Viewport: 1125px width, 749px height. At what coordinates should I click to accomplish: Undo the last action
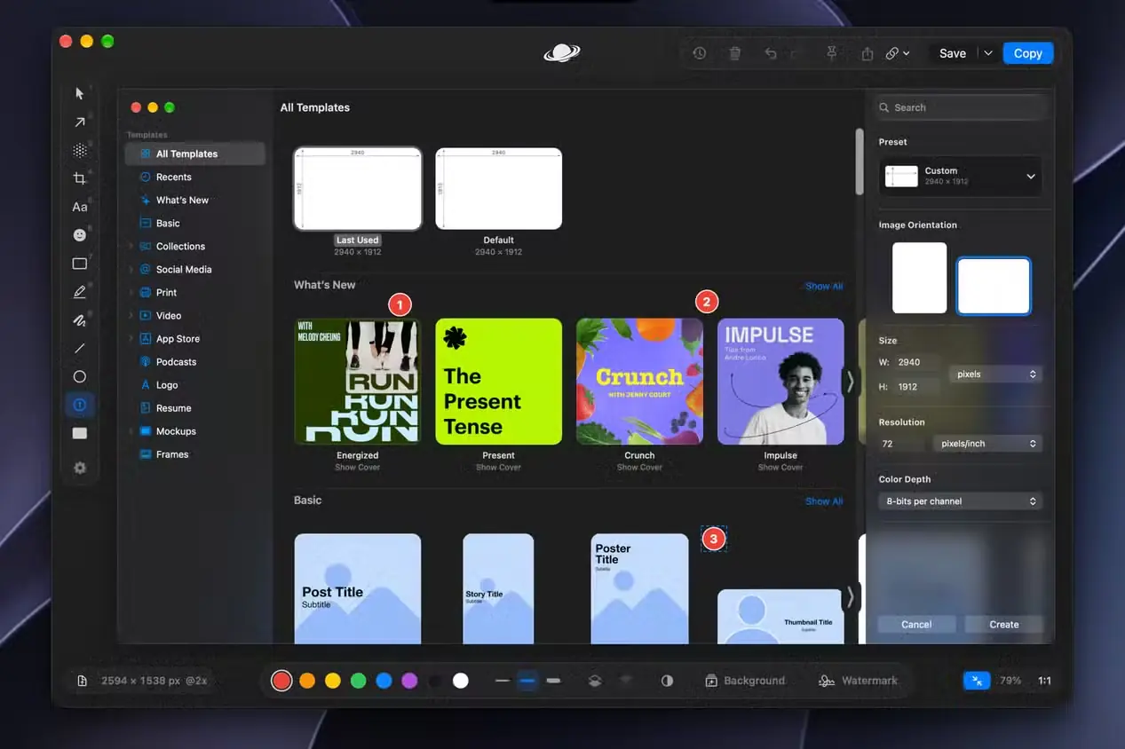[x=770, y=53]
